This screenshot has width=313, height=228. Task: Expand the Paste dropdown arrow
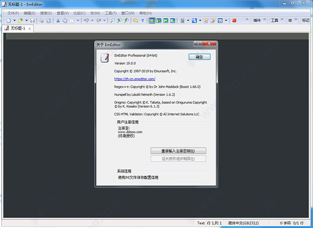click(x=78, y=20)
